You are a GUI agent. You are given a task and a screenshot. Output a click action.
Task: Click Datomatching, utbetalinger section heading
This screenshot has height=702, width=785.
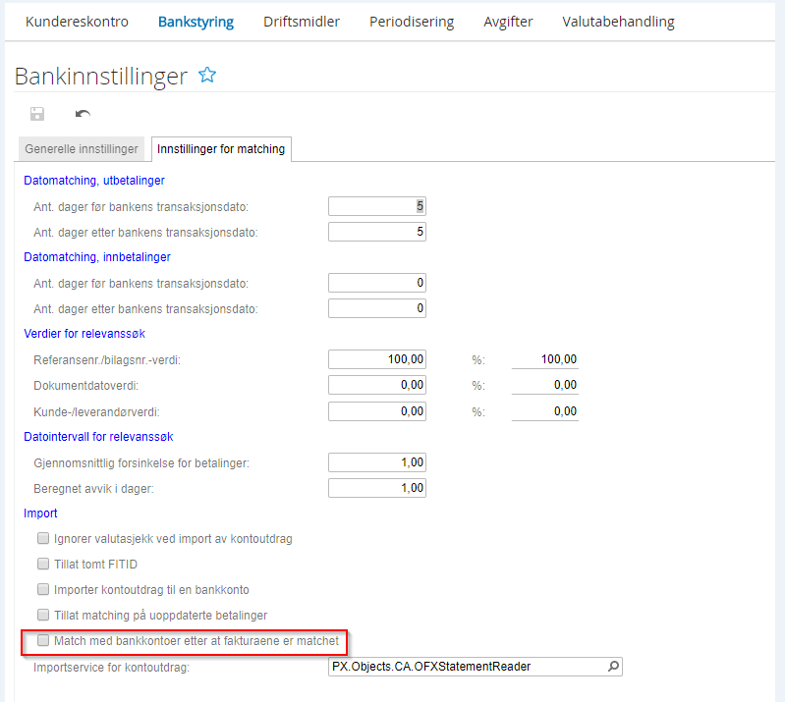click(x=94, y=181)
